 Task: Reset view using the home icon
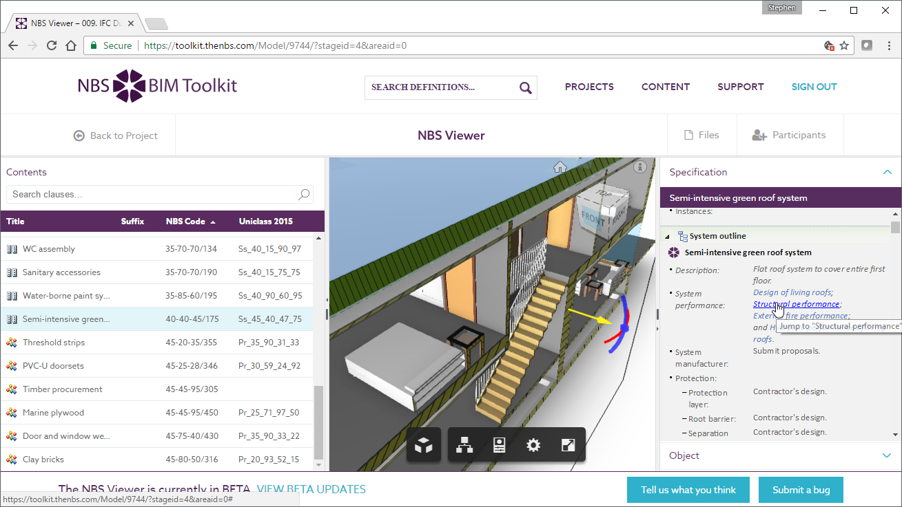click(560, 166)
